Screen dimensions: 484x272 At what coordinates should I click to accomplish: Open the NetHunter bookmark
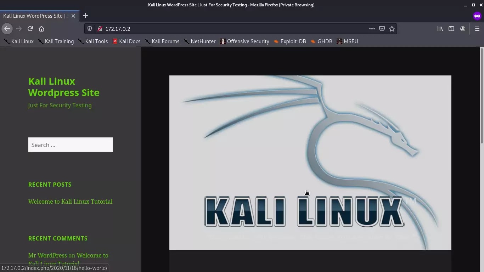[x=199, y=41]
